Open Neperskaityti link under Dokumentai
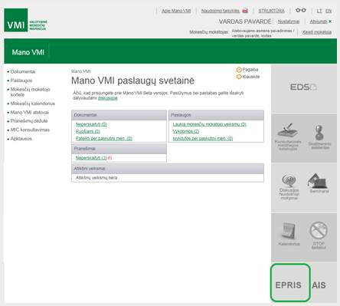Screen dimensions: 340x306 click(x=91, y=124)
